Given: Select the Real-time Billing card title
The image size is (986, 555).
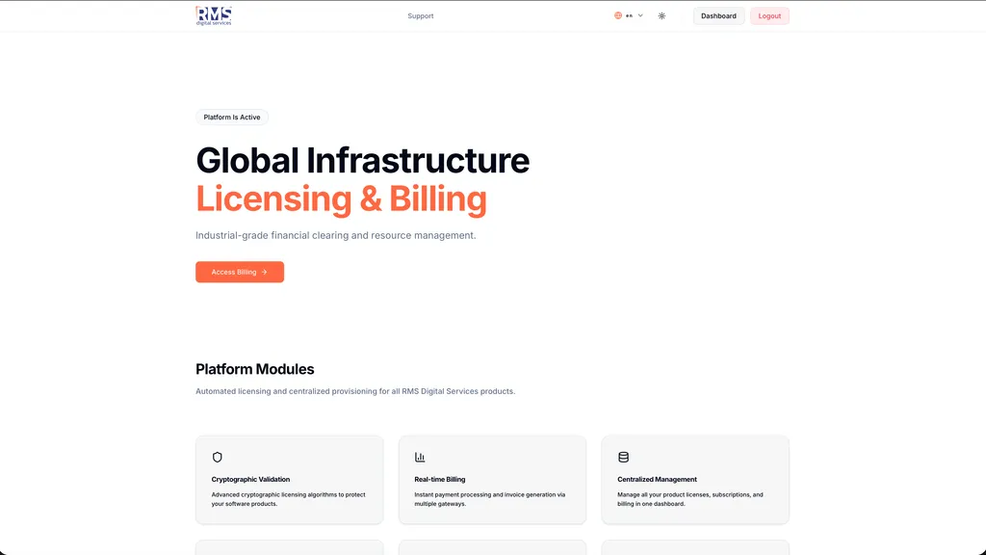Looking at the screenshot, I should pos(439,479).
